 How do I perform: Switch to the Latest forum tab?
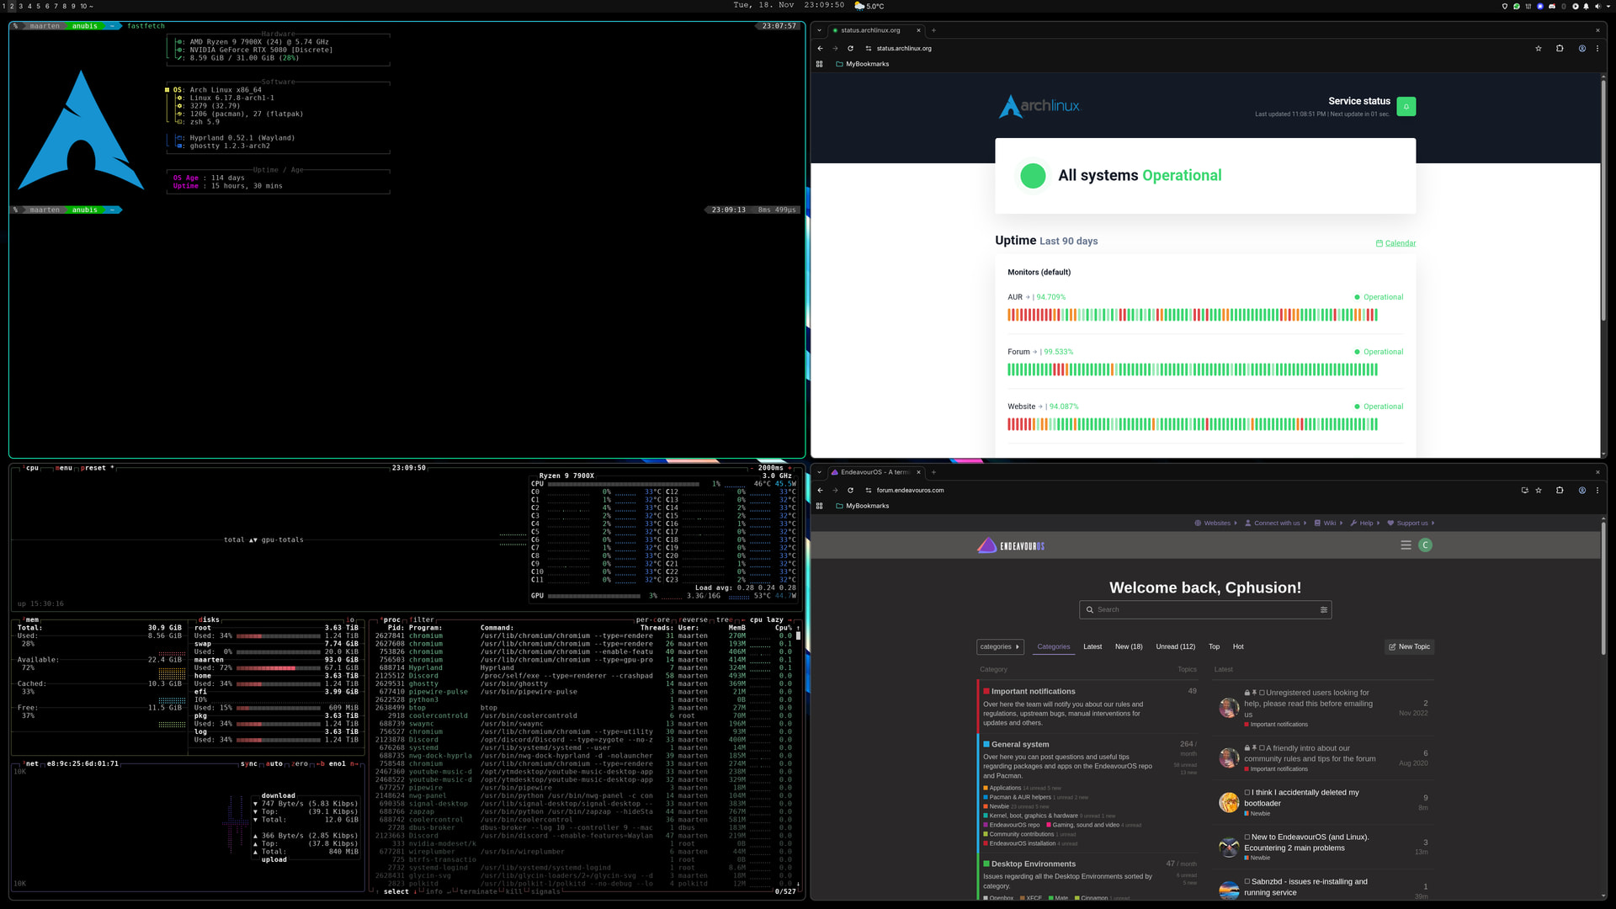tap(1092, 647)
